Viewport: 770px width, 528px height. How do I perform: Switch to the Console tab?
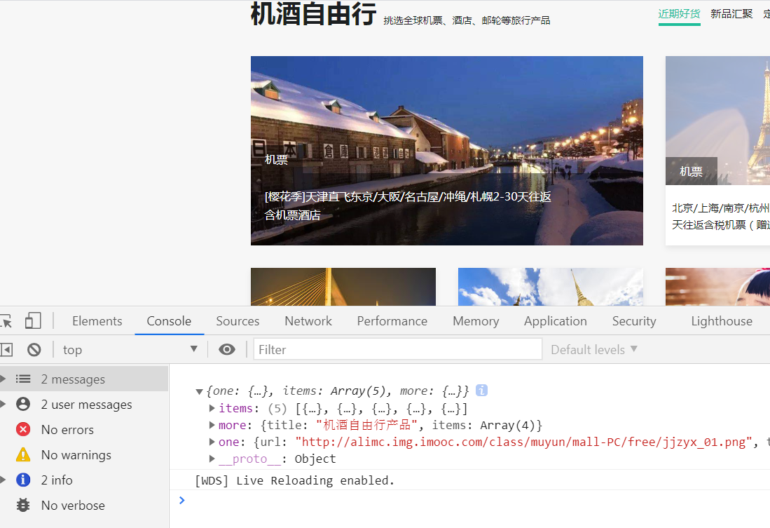tap(169, 321)
